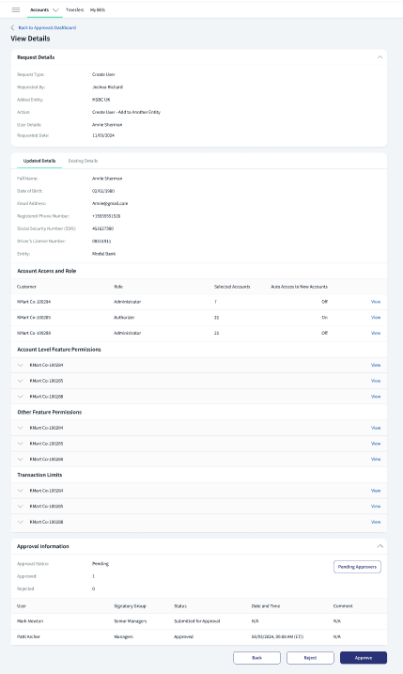Expand the third KMart row under Transaction Limits

(20, 522)
